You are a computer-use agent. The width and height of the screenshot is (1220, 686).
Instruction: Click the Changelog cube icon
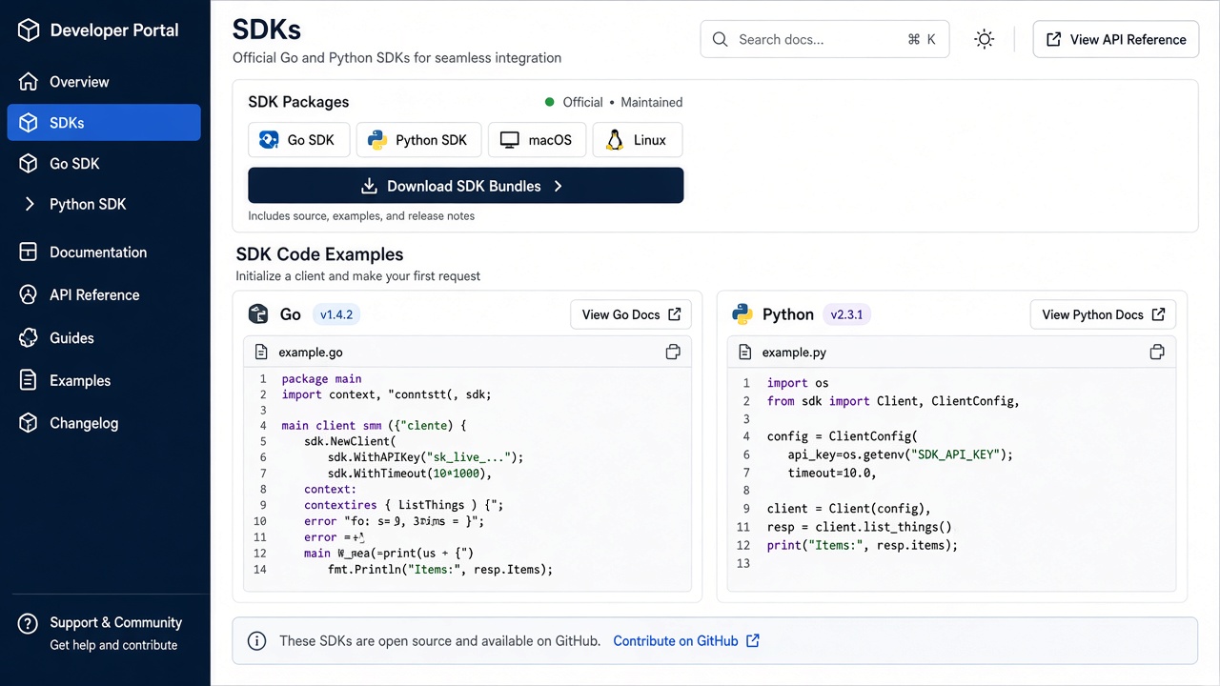(29, 423)
